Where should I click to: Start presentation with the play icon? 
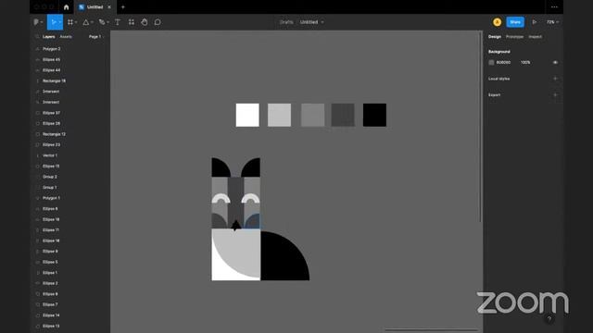click(x=534, y=22)
